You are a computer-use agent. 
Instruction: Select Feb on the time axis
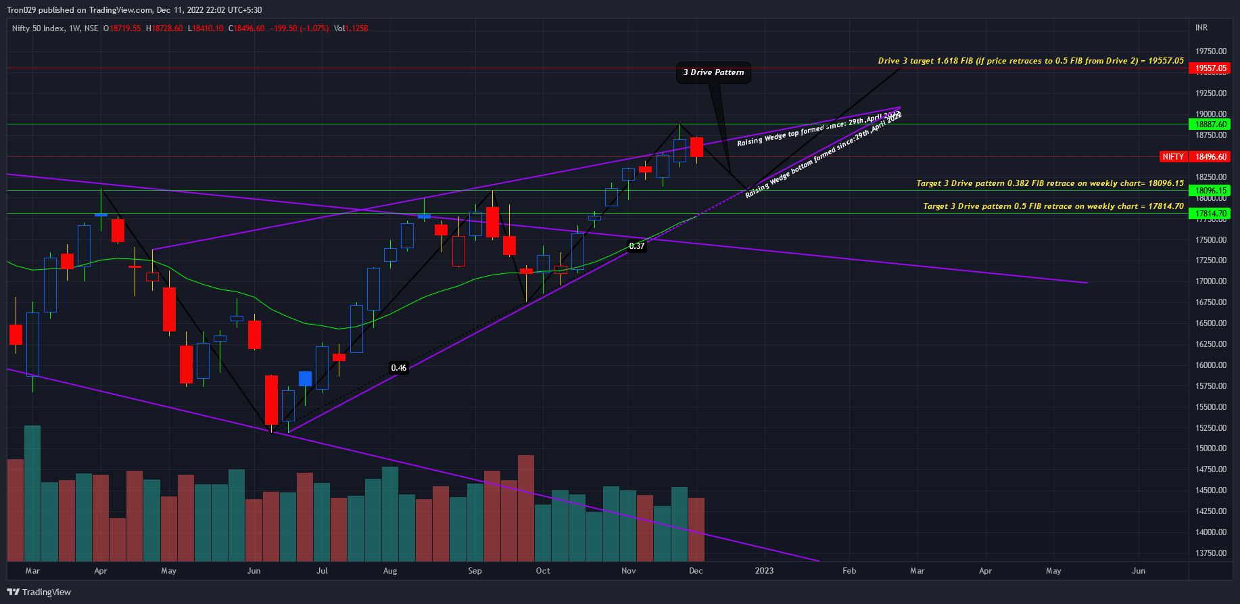click(x=849, y=571)
